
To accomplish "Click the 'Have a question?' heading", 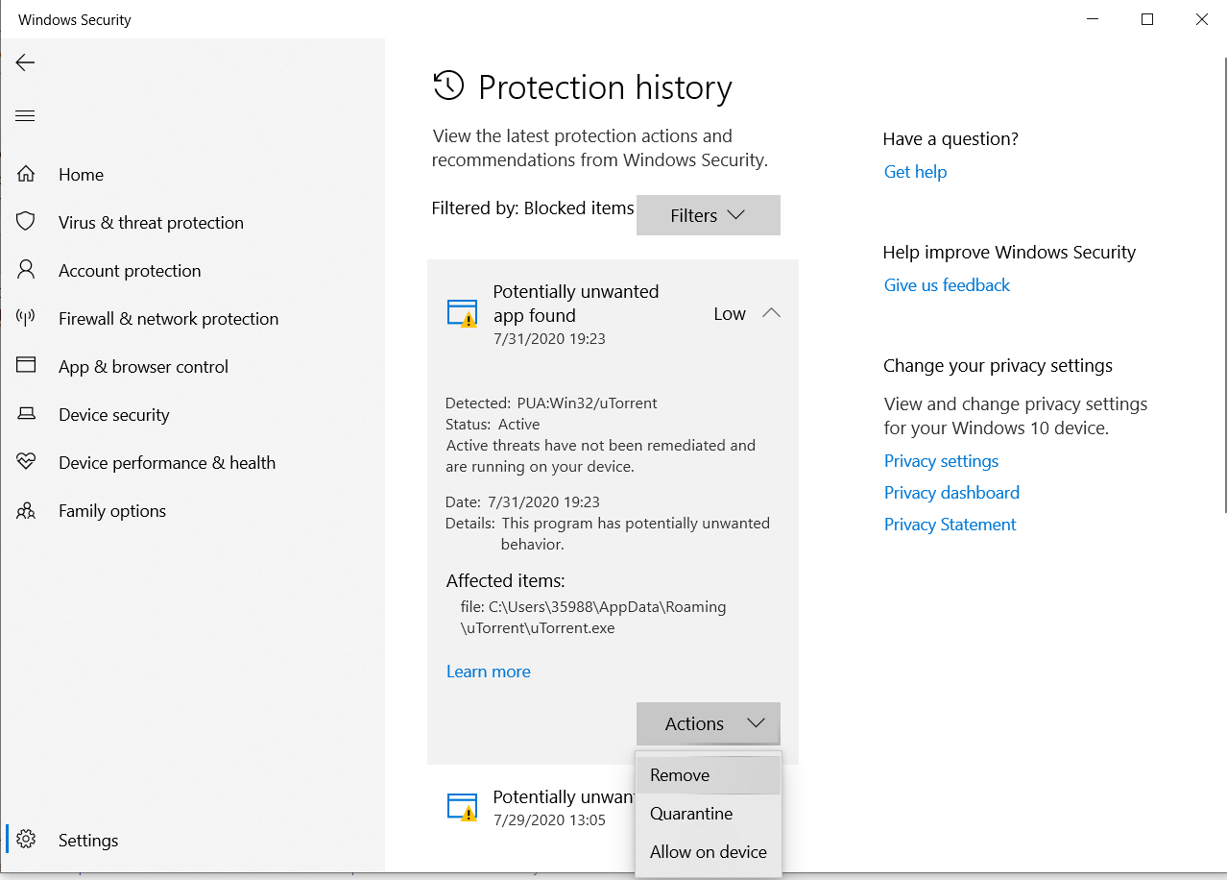I will [950, 139].
